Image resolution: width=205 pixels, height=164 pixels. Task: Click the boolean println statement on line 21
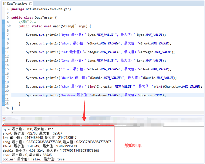96,95
